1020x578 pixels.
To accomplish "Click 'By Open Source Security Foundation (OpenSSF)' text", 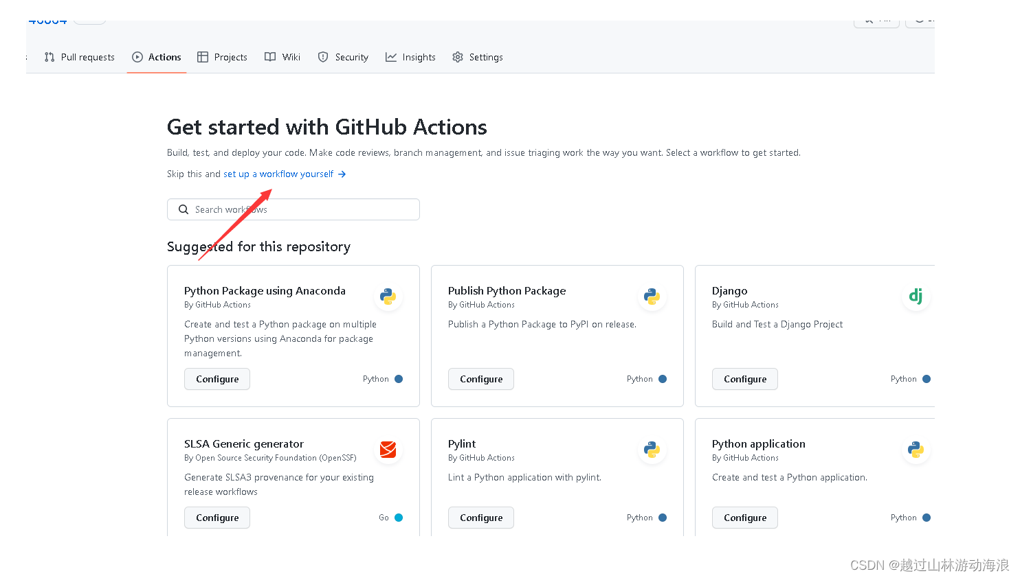I will click(270, 458).
